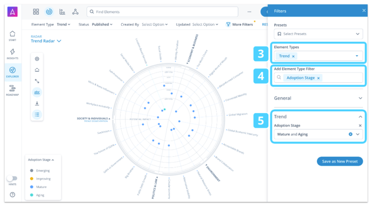372x207 pixels.
Task: Click the Future of GDPR trend label
Action: [104, 149]
